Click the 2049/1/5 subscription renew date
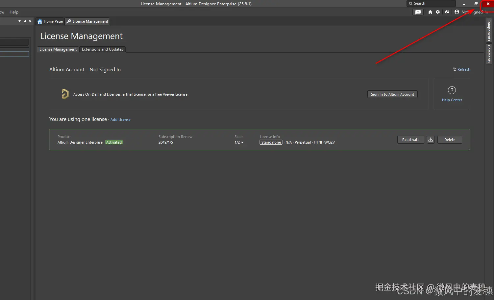 [166, 142]
